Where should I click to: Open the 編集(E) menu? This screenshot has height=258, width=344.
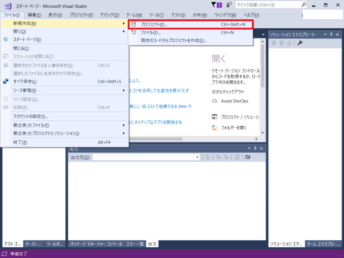35,15
